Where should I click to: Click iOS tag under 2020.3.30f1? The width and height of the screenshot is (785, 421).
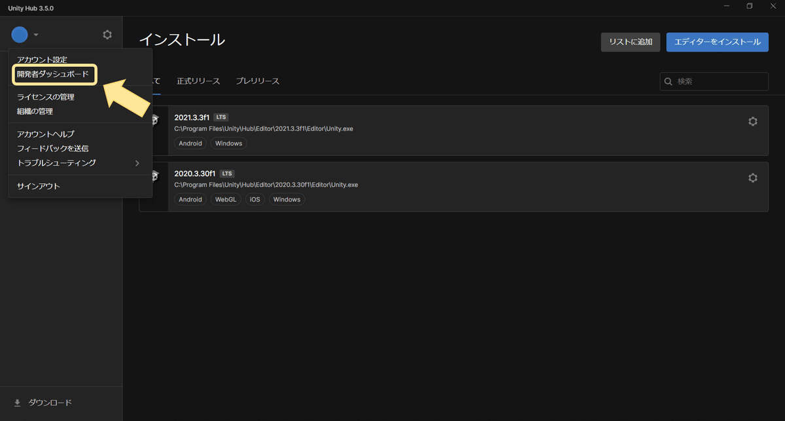click(255, 200)
